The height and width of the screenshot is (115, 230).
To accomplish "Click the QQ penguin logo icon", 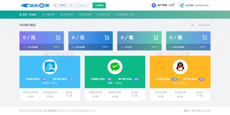I will (180, 67).
